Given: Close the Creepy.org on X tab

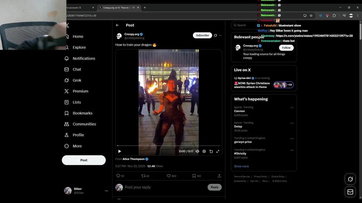Looking at the screenshot, I should point(138,8).
